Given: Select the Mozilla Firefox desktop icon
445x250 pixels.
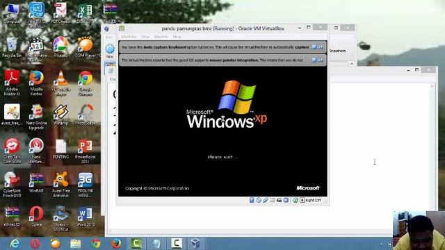Looking at the screenshot, I should 36,83.
